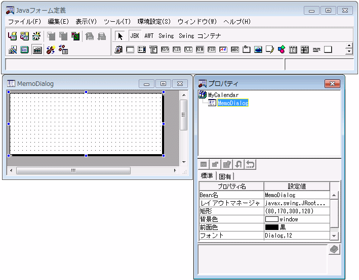Image resolution: width=359 pixels, height=280 pixels.
Task: Click the Bean名 value MemoDialog cell
Action: pyautogui.click(x=297, y=195)
